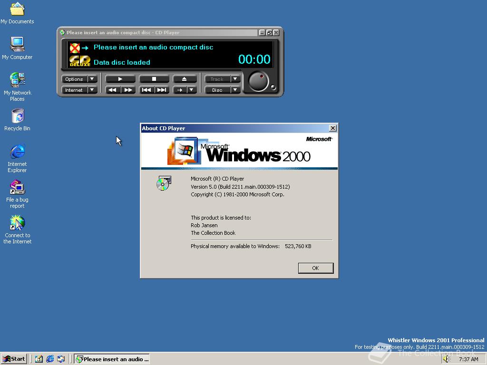Image resolution: width=487 pixels, height=365 pixels.
Task: Expand the Track dropdown arrow
Action: point(235,79)
